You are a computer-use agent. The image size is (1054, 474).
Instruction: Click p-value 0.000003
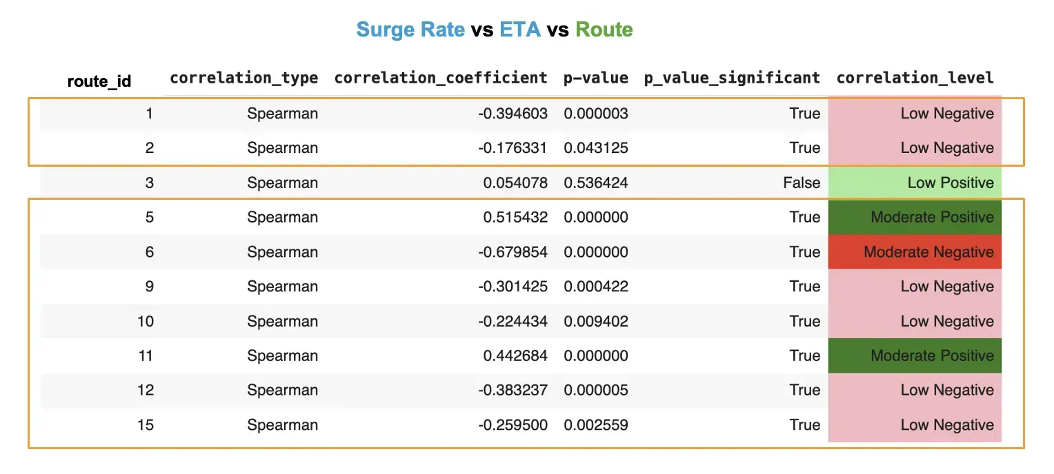596,114
